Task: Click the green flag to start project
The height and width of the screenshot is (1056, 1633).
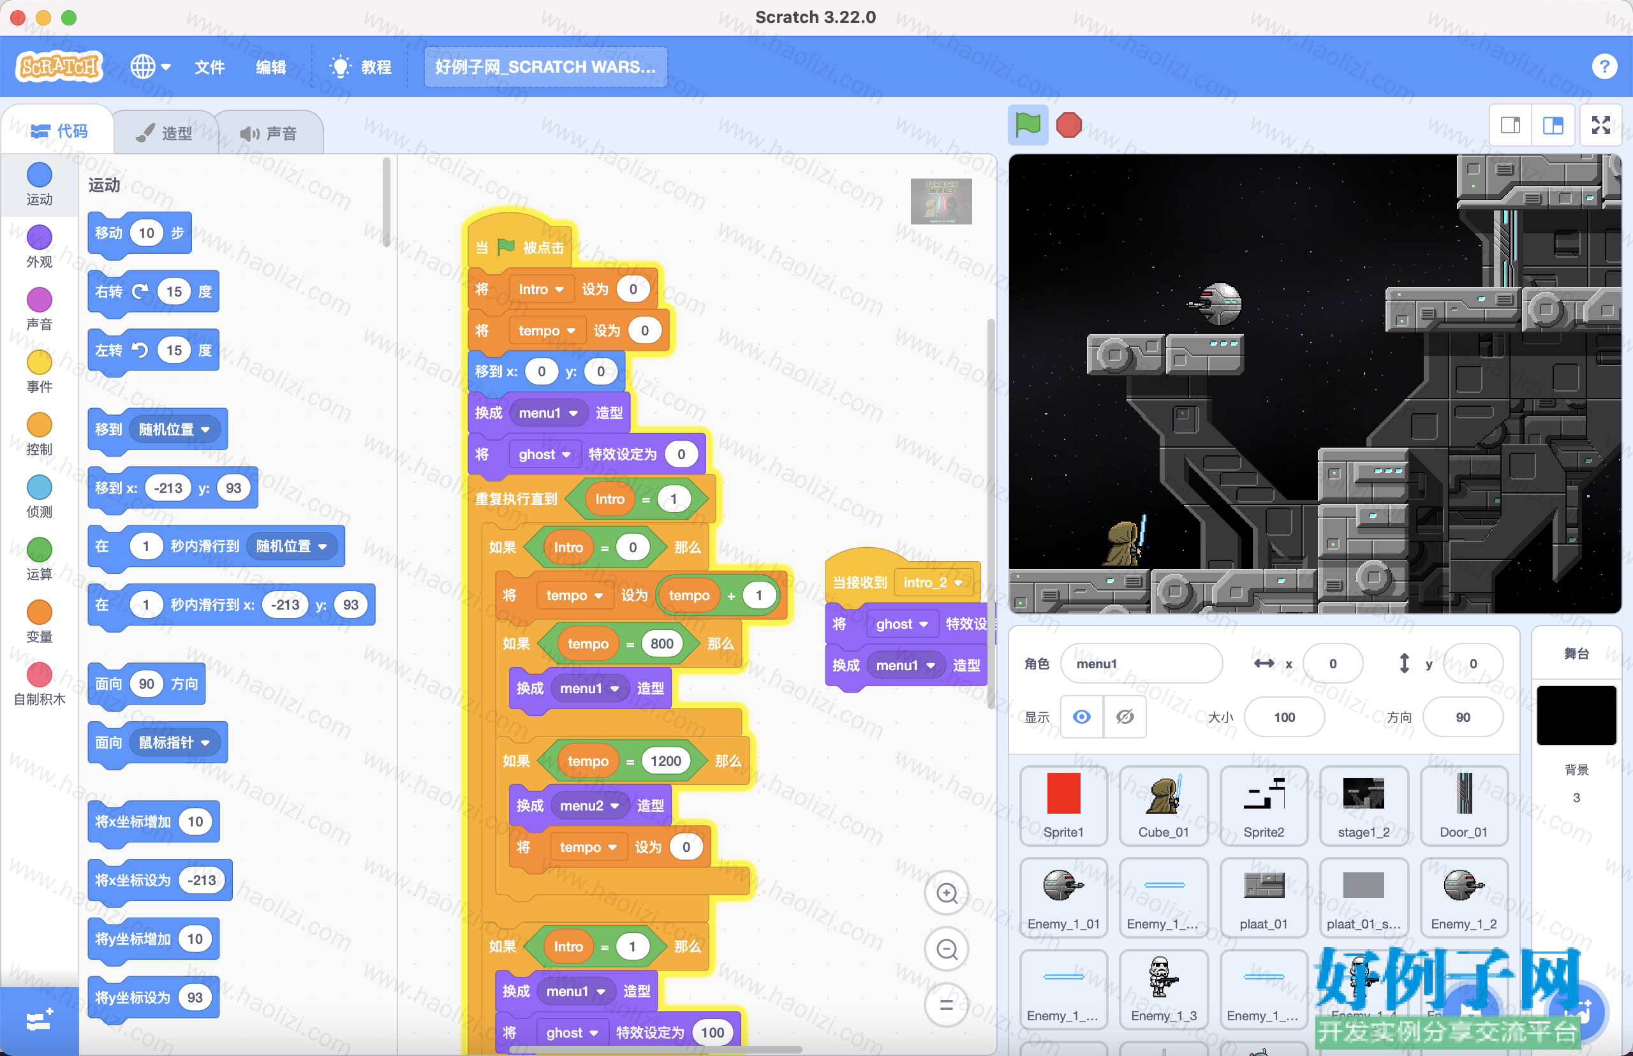Action: (x=1028, y=125)
